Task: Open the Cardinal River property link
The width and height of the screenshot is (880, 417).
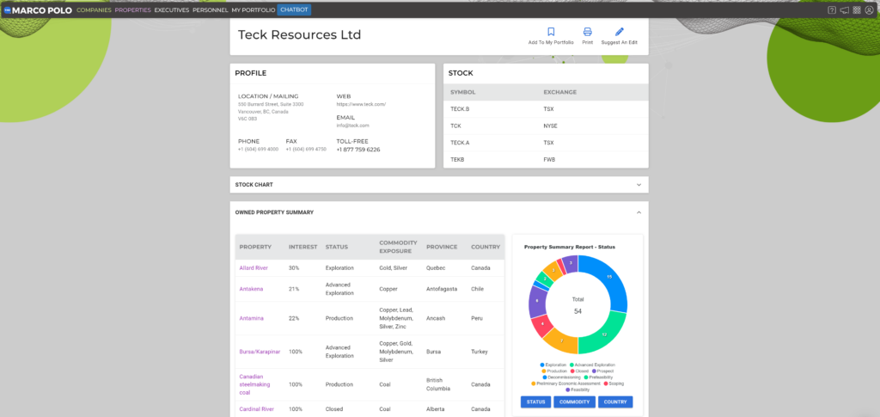Action: pyautogui.click(x=254, y=409)
